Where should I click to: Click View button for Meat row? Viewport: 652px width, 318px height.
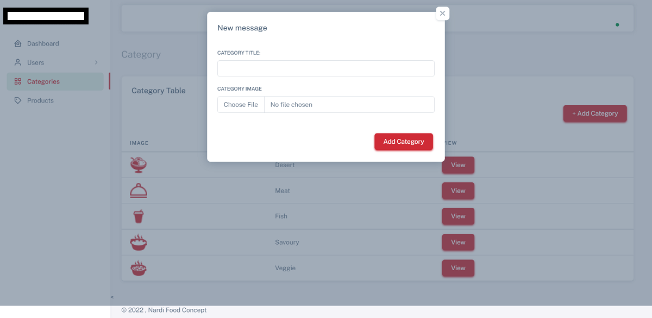458,190
